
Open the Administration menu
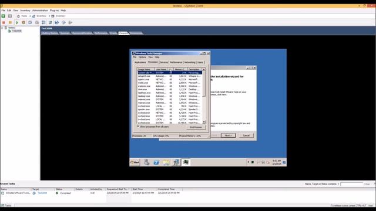point(40,11)
